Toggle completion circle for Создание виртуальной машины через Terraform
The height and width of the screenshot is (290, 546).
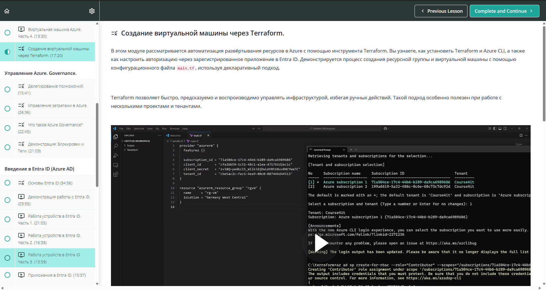7,52
